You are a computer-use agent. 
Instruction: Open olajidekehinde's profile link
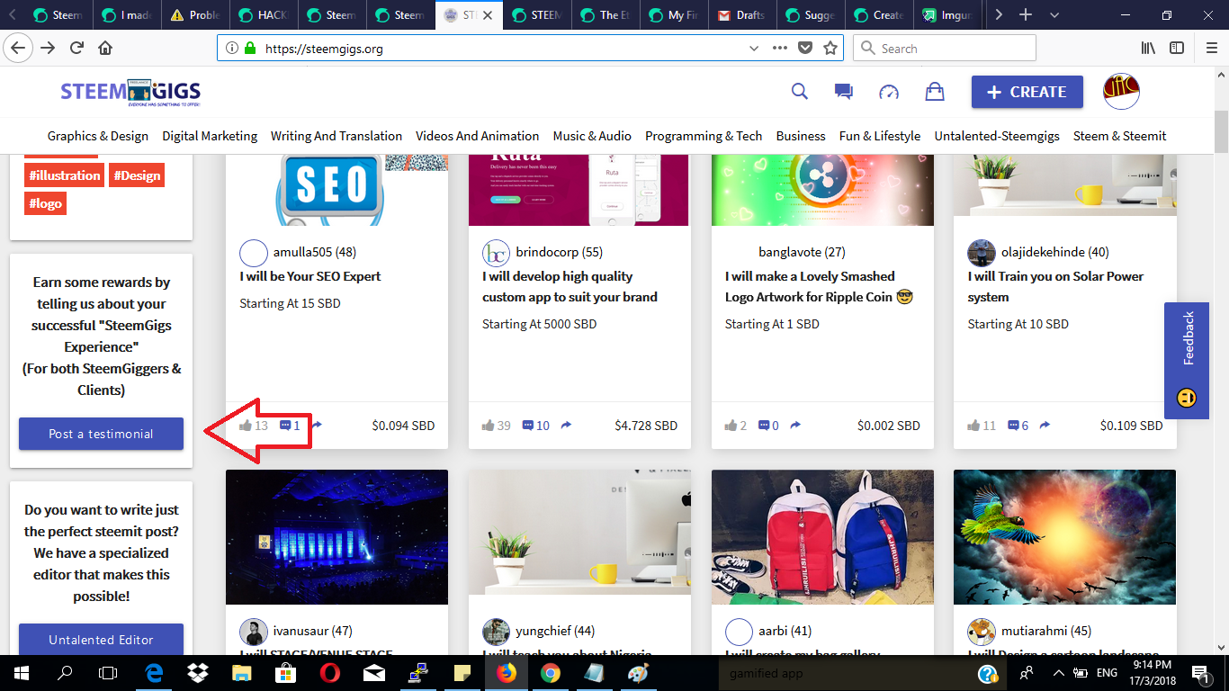pyautogui.click(x=1054, y=252)
